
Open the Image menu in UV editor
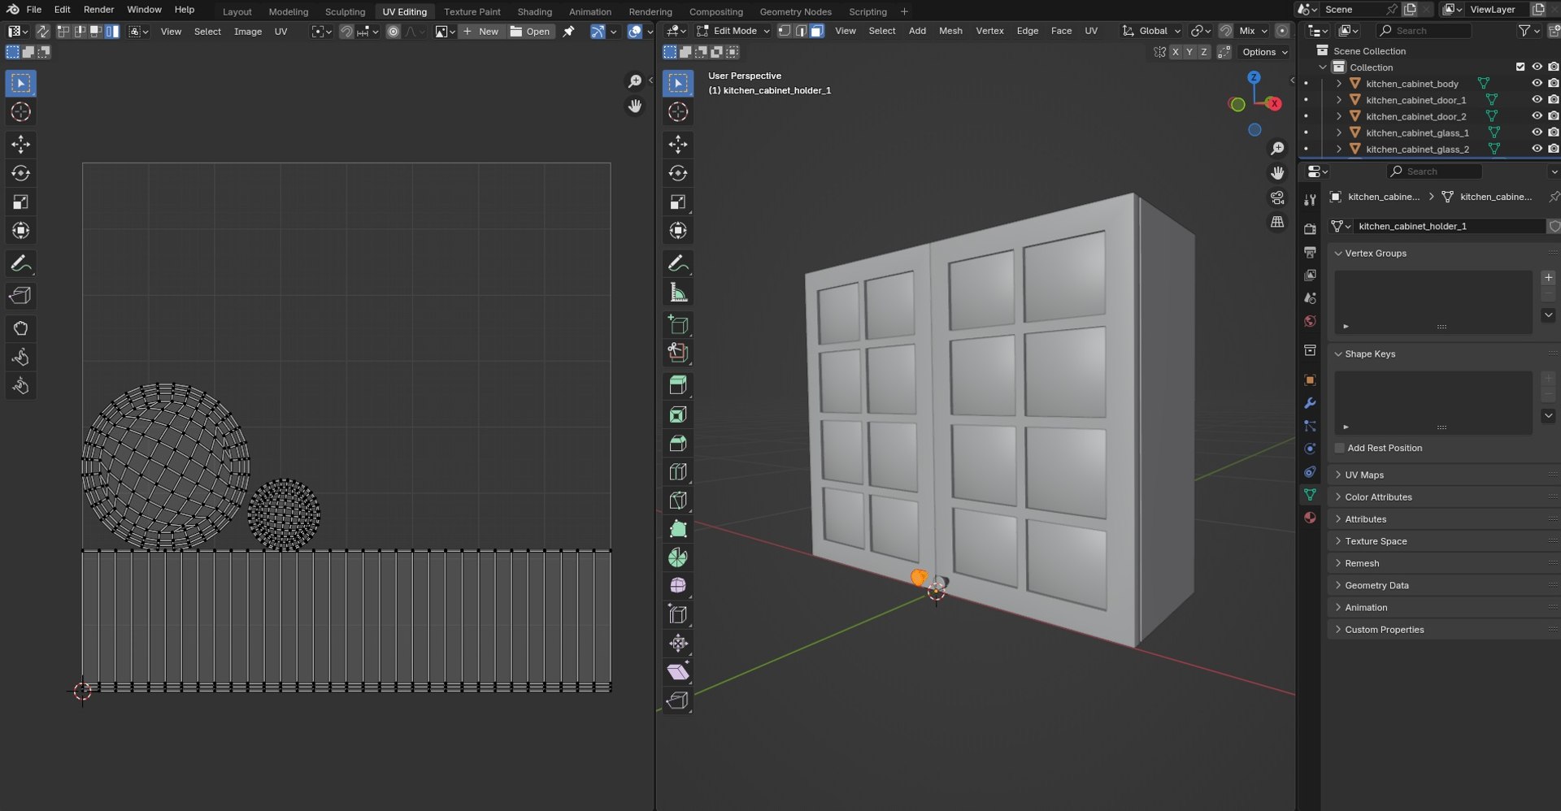pyautogui.click(x=248, y=31)
